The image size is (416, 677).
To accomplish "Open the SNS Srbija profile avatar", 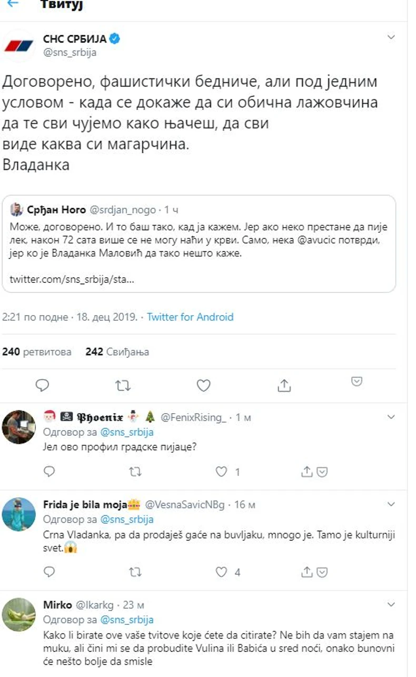I will (x=19, y=46).
